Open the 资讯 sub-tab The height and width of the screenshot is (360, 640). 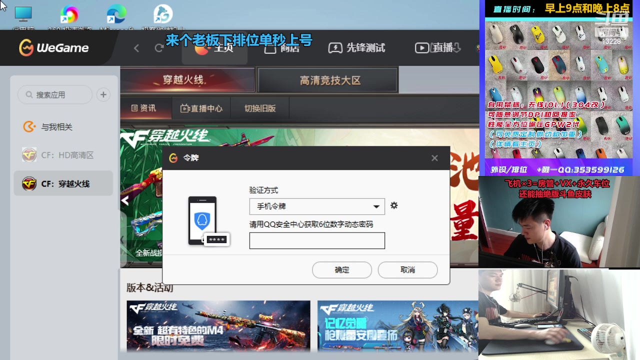143,108
